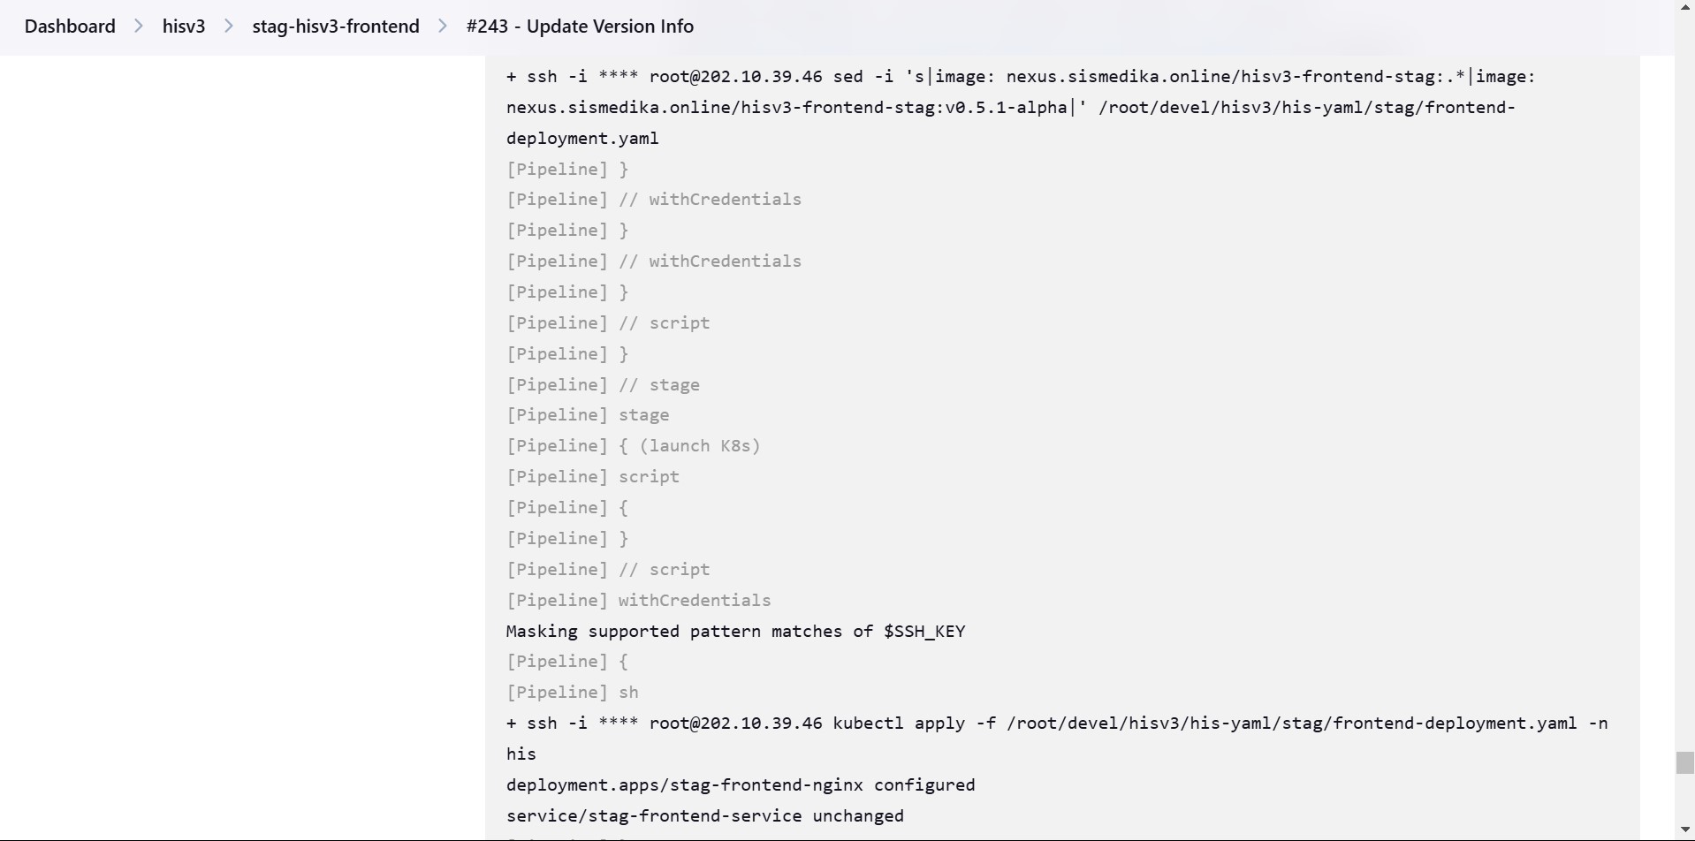Click the '(launch K8s)' pipeline stage line
The height and width of the screenshot is (841, 1695).
tap(633, 446)
